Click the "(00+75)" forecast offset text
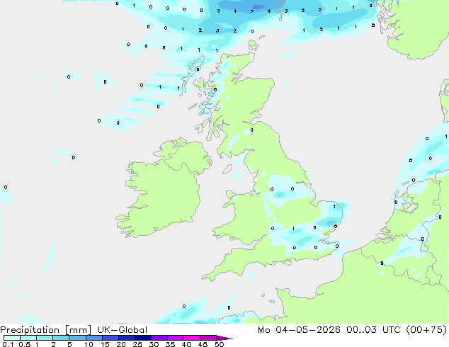This screenshot has width=449, height=347. coord(426,330)
